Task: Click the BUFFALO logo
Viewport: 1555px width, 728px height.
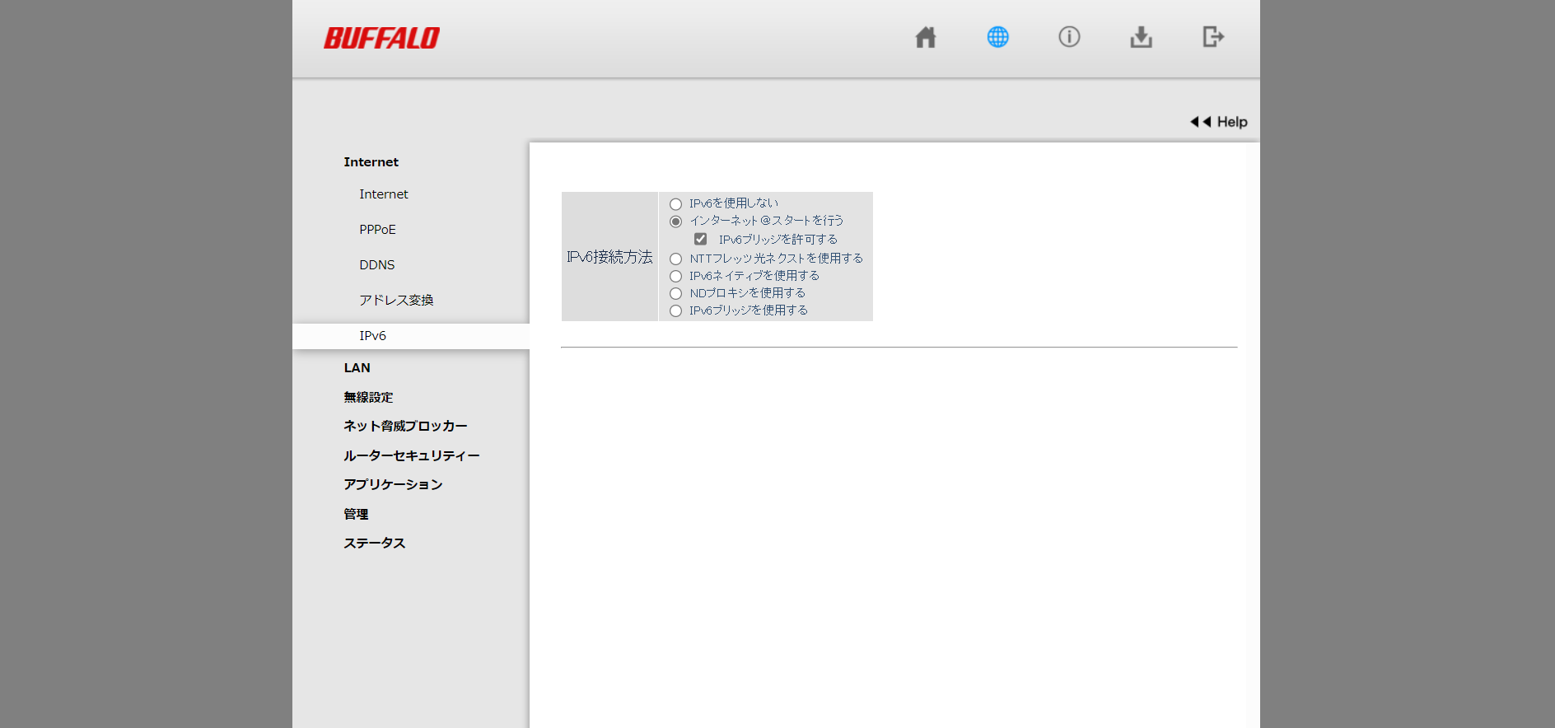Action: coord(381,38)
